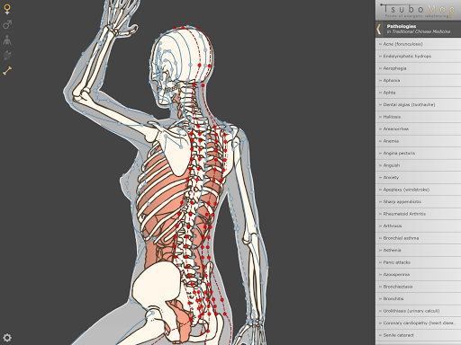
Task: Open settings with the gear icon
Action: [7, 338]
